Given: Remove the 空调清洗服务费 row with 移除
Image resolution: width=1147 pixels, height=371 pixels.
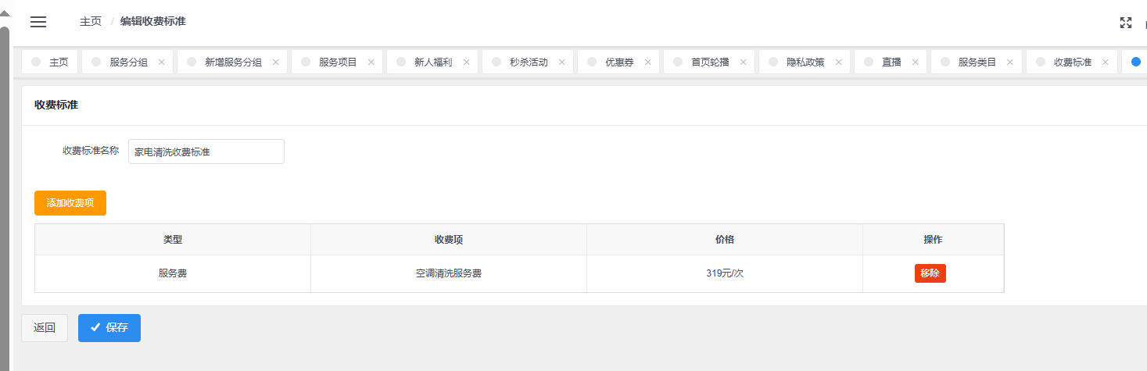Looking at the screenshot, I should pos(930,273).
